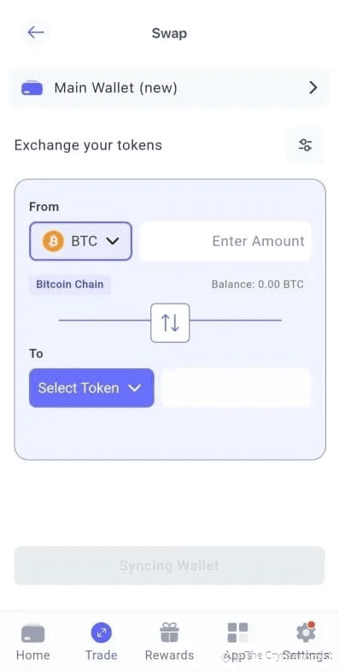Screen dimensions: 339x671
Task: Click the Enter Amount field
Action: 225,241
